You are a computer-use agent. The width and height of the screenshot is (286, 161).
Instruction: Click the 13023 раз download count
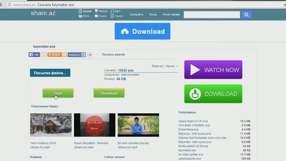(126, 70)
